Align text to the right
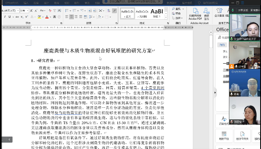 pyautogui.click(x=76, y=17)
